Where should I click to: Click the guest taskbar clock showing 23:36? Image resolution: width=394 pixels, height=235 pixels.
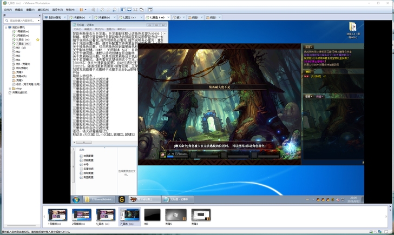point(353,199)
